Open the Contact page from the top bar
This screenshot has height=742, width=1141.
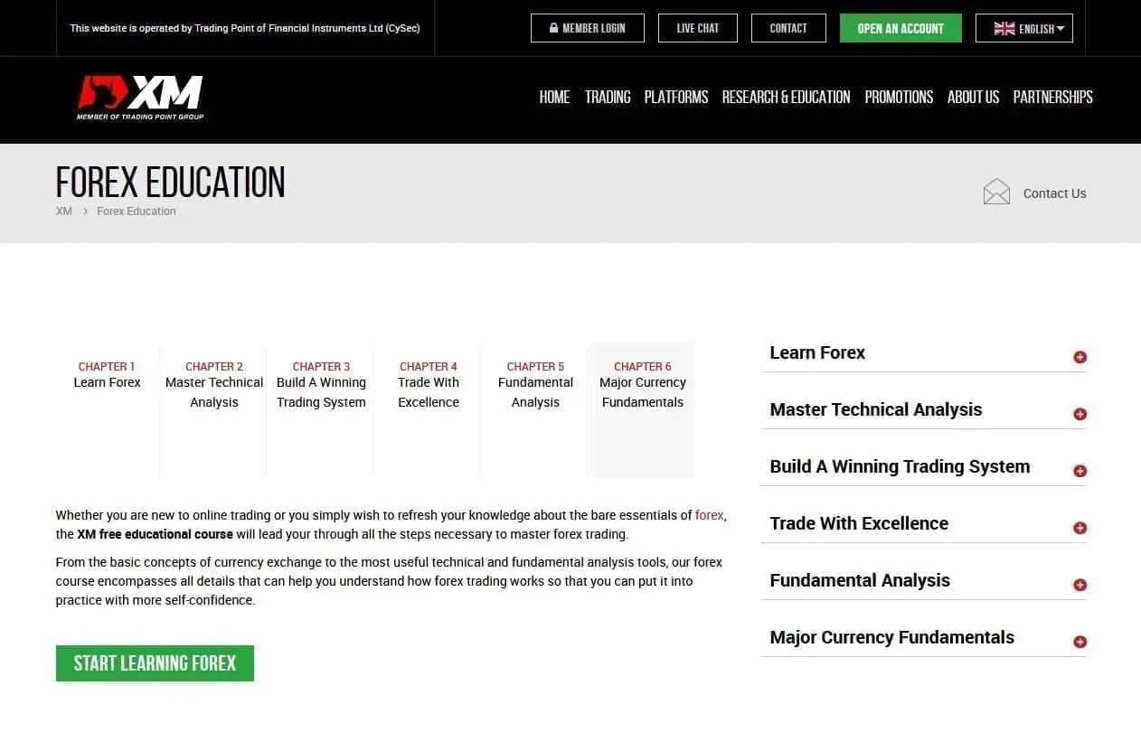click(x=787, y=28)
